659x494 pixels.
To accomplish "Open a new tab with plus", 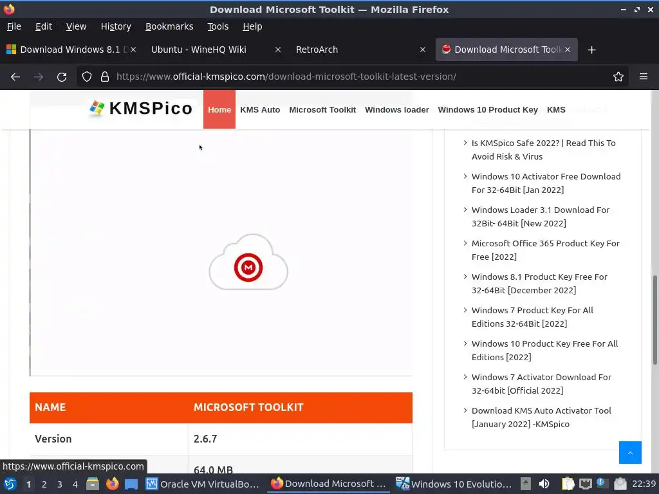I will 592,50.
